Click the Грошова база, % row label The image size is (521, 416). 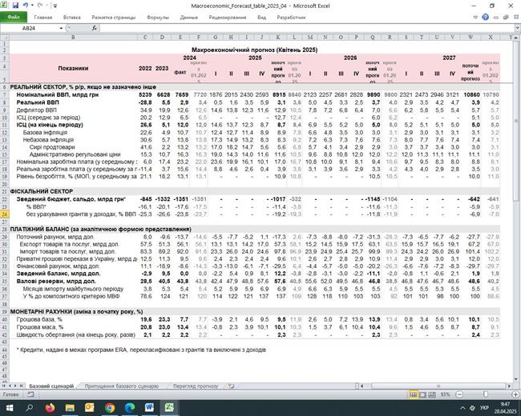pyautogui.click(x=39, y=319)
